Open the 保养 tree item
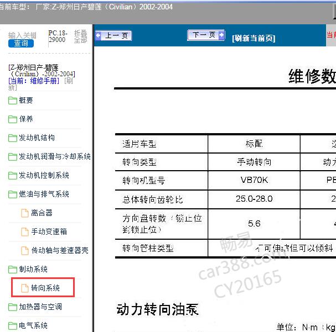Screen dimensions: 336x332 pyautogui.click(x=26, y=119)
